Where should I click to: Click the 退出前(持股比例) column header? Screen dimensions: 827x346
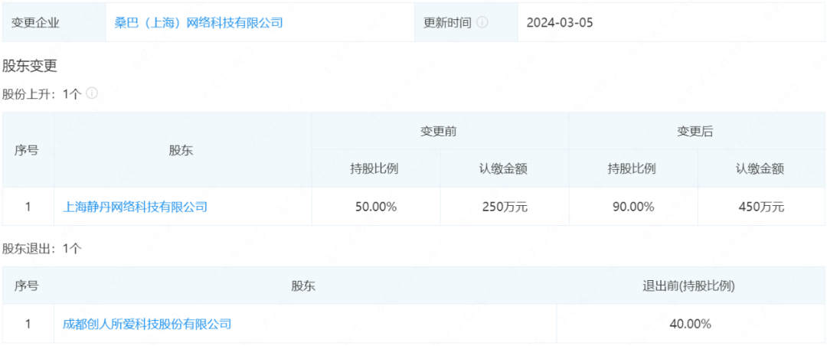pos(691,286)
